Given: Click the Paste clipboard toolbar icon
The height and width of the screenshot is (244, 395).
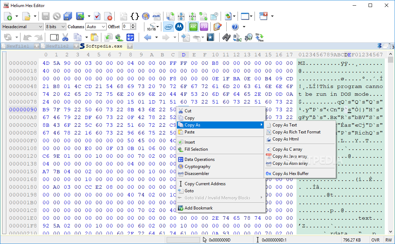Looking at the screenshot, I should pos(95,37).
